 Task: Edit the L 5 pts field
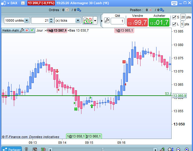click(182, 24)
